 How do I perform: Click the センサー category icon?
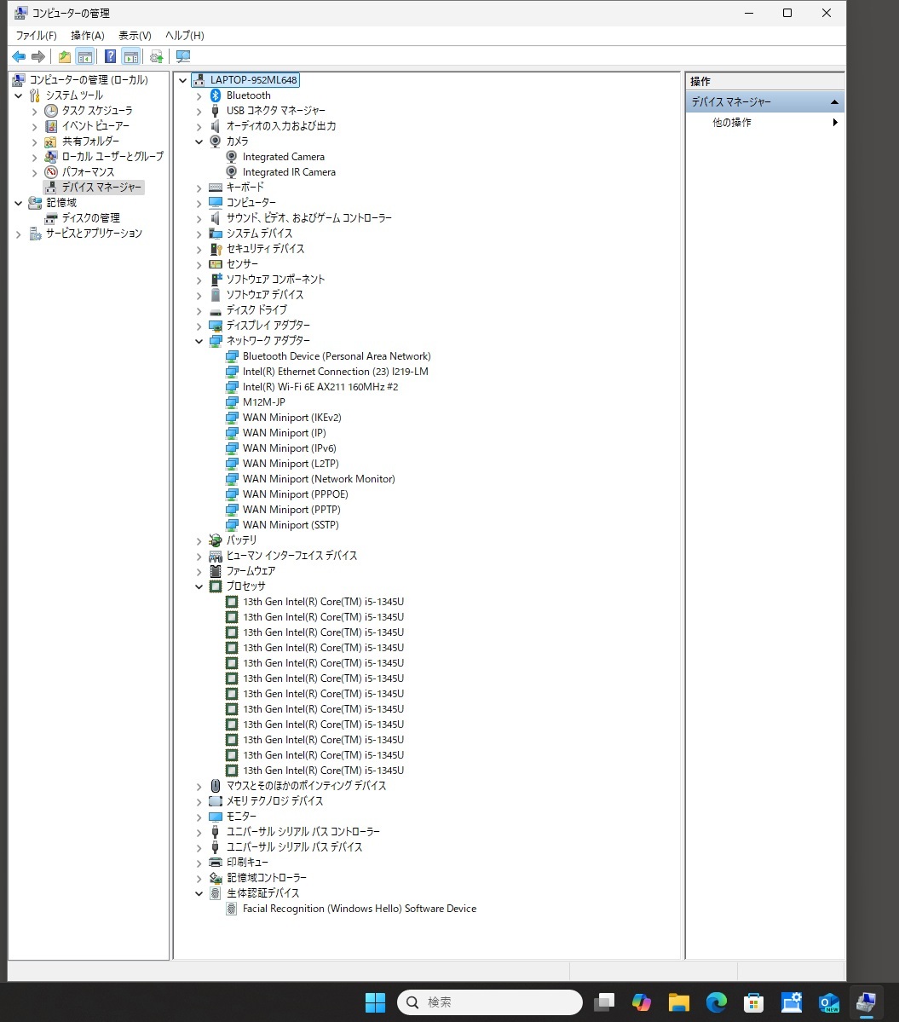(x=216, y=264)
